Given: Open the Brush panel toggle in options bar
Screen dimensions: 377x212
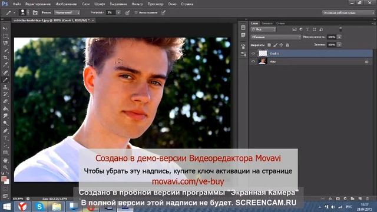Looking at the screenshot, I should point(35,12).
